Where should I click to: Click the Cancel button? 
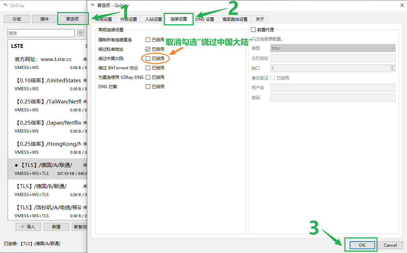click(x=390, y=245)
